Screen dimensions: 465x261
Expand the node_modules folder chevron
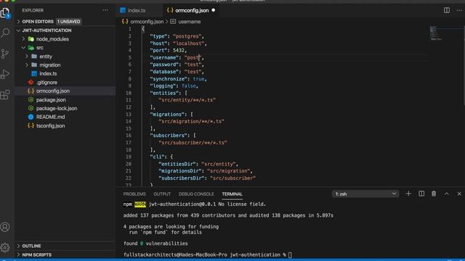pyautogui.click(x=23, y=39)
